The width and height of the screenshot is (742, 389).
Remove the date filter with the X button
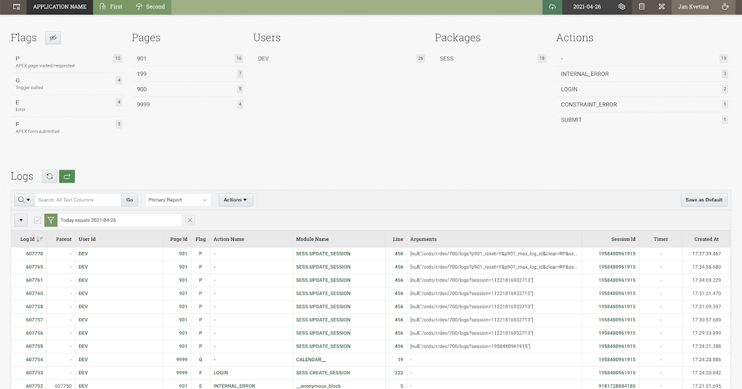[190, 220]
